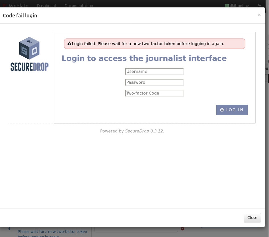Open the Dashboard menu in Weblate navbar
The image size is (269, 237).
[46, 6]
